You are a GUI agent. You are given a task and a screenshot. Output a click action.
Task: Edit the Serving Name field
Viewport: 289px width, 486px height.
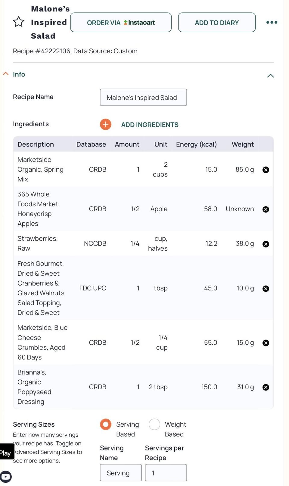coord(121,472)
